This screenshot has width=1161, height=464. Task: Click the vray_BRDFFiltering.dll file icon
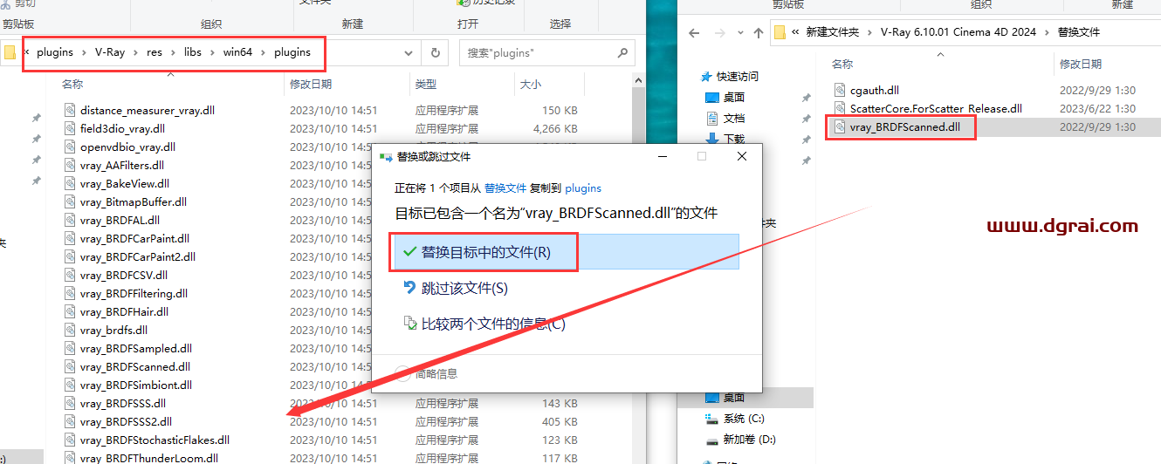70,294
